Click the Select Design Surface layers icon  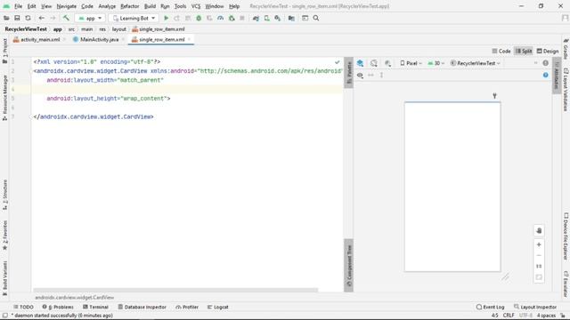[360, 63]
